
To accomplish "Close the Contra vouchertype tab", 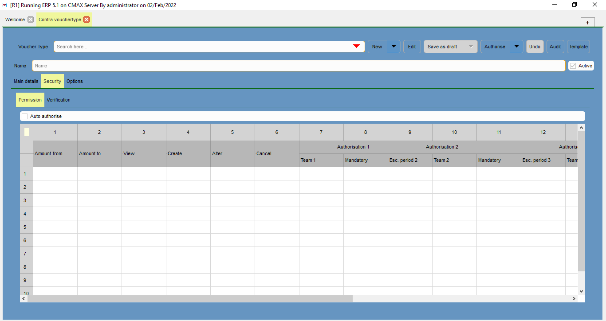I will (x=87, y=20).
